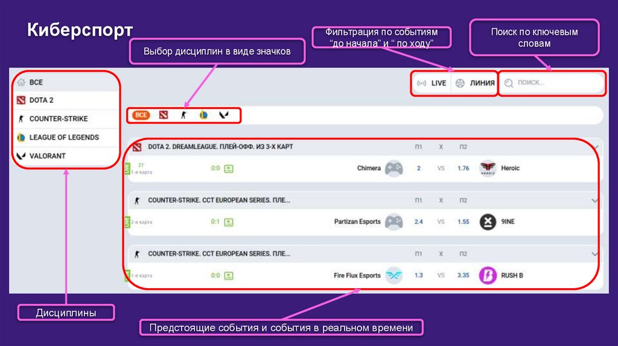618x346 pixels.
Task: Click the Partizan Esports gamepad logo
Action: point(393,222)
